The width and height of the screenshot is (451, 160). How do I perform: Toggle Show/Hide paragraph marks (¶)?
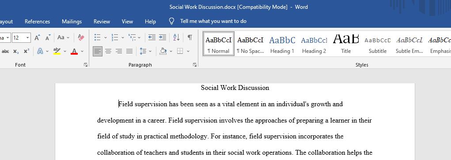[190, 37]
